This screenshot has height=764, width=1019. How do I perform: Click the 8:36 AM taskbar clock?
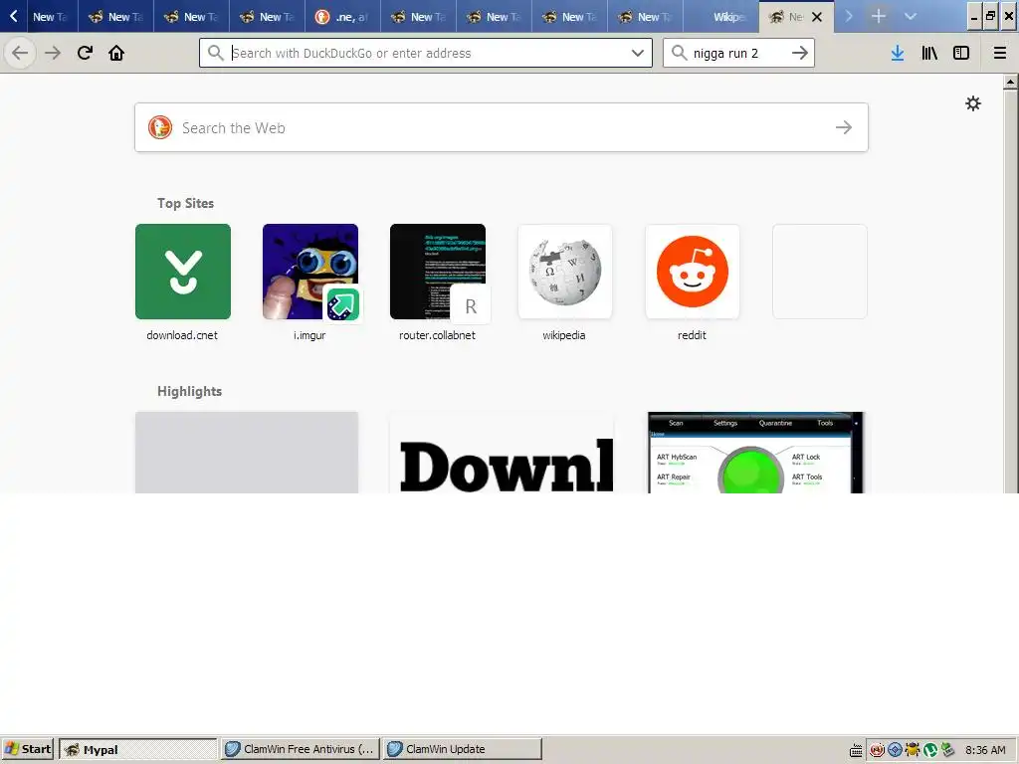point(984,750)
